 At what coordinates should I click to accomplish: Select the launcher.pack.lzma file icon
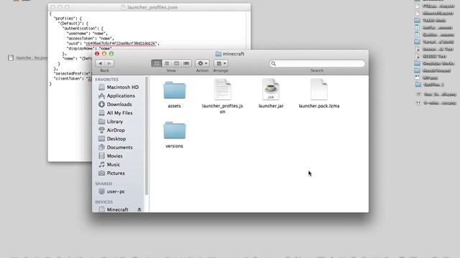[319, 90]
